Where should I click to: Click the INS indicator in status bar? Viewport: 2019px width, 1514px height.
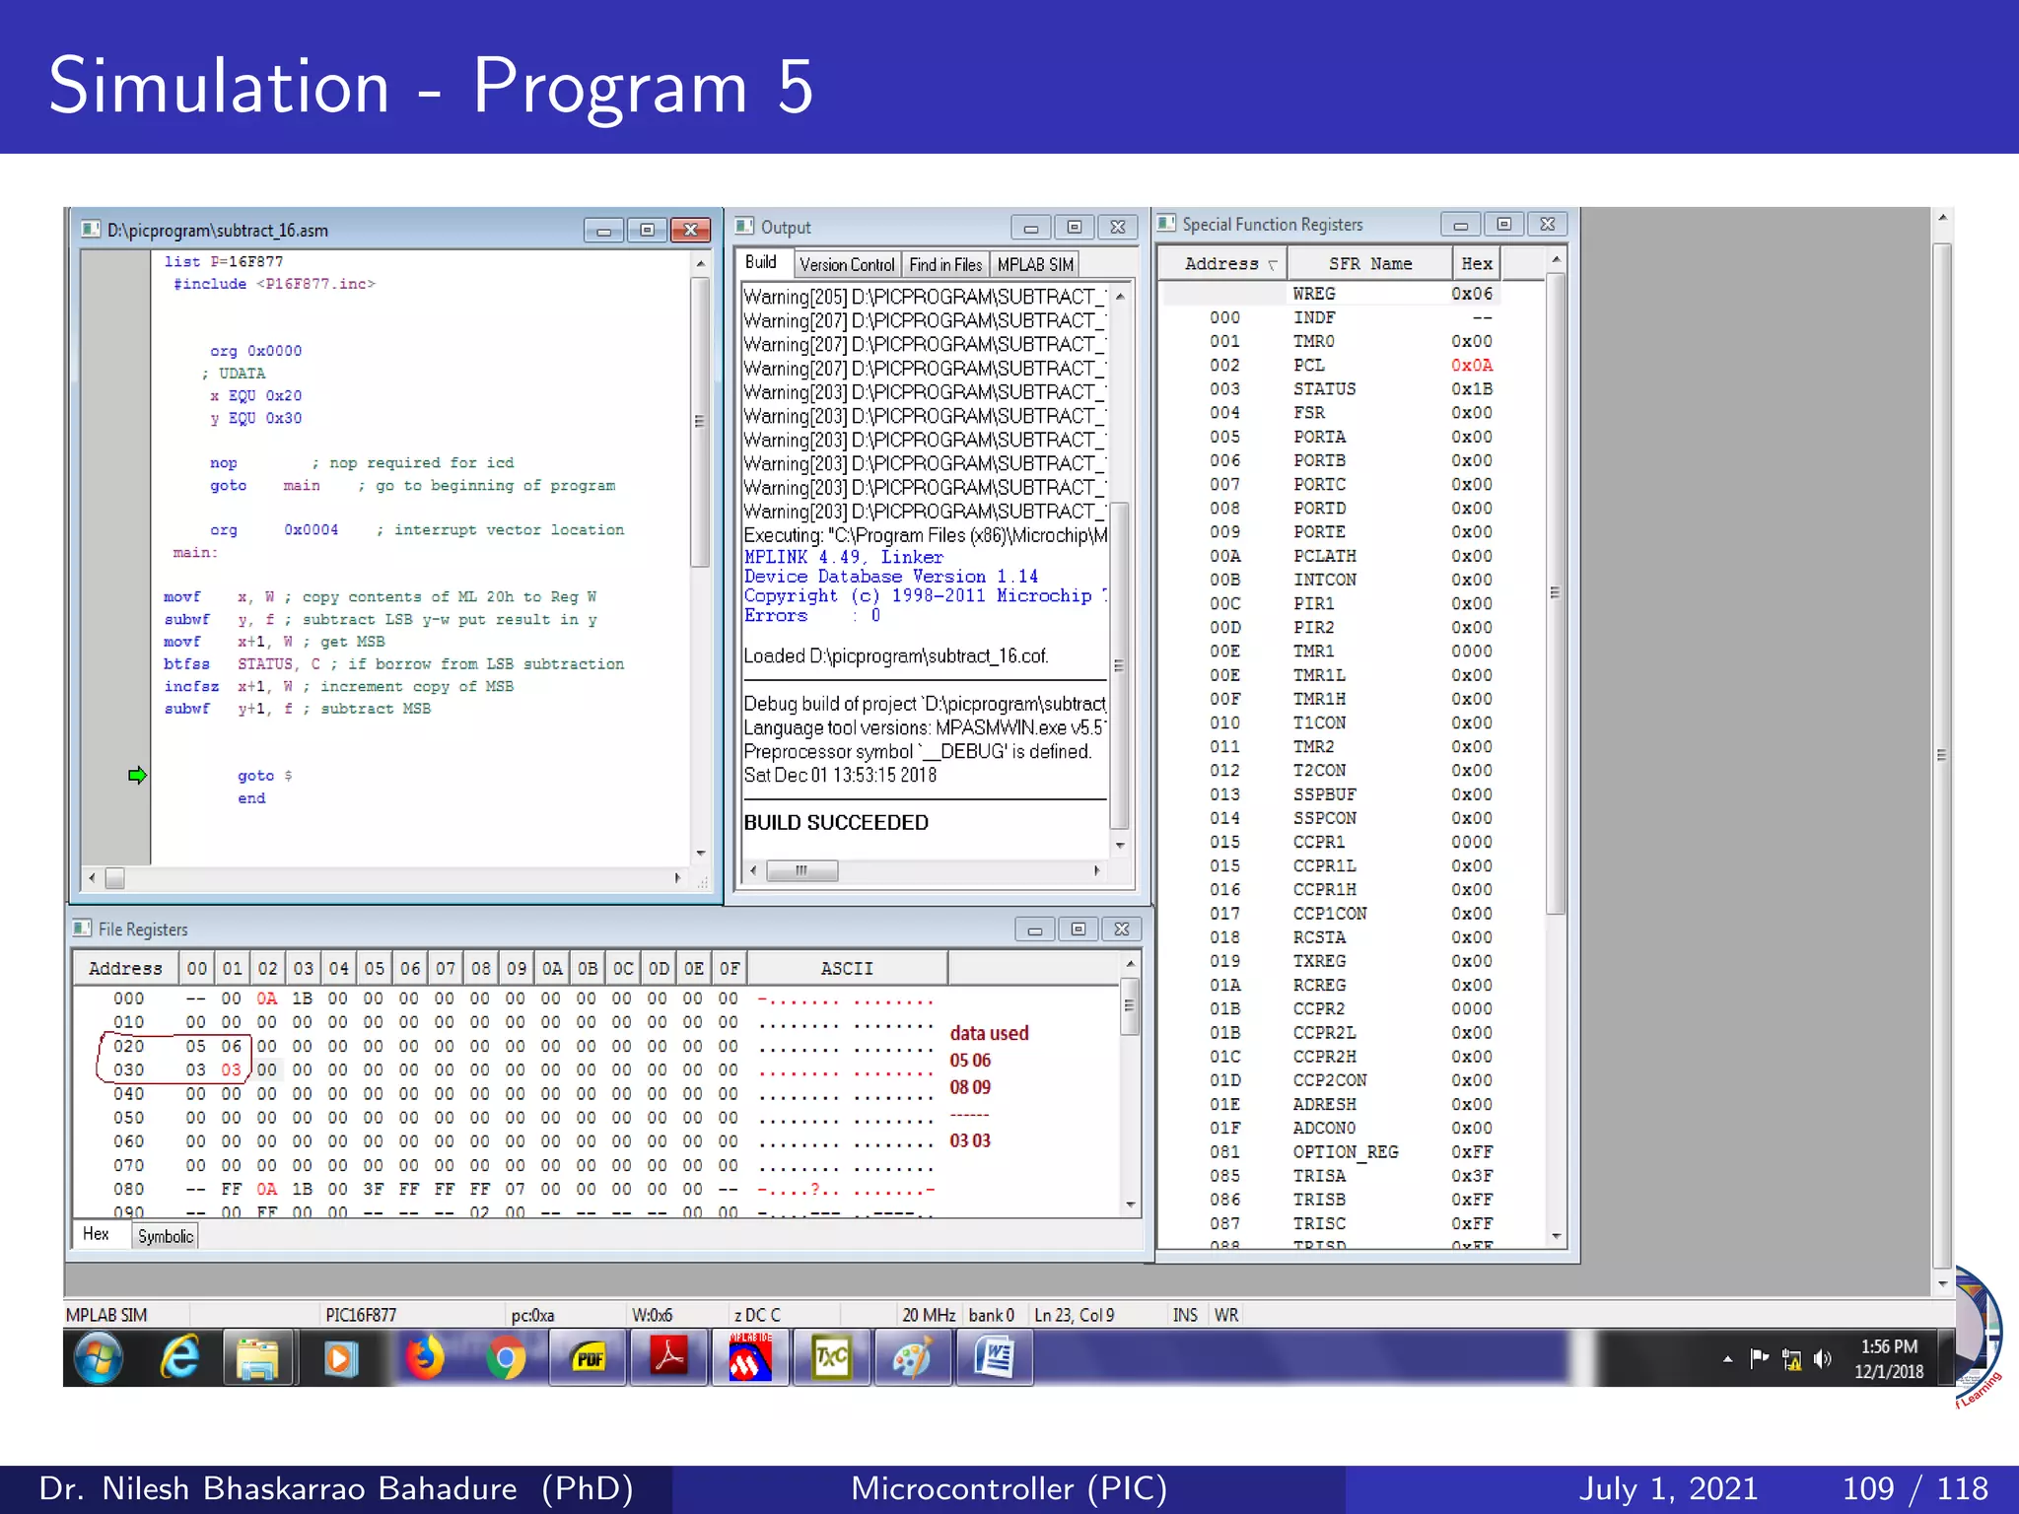click(1185, 1315)
